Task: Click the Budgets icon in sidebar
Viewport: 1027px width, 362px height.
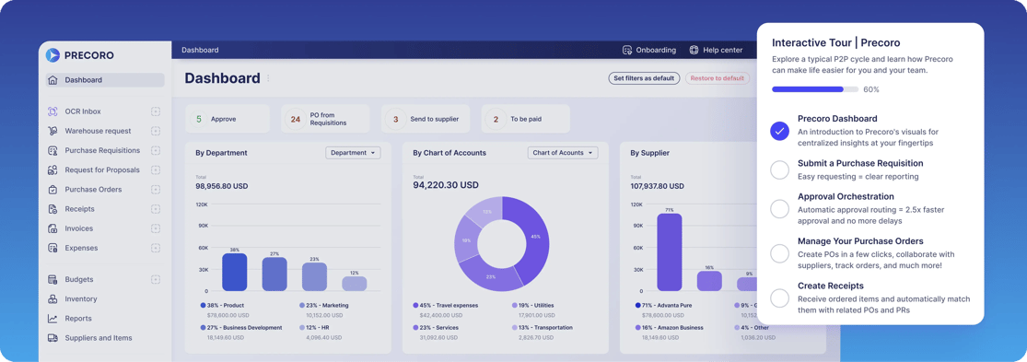Action: click(53, 279)
